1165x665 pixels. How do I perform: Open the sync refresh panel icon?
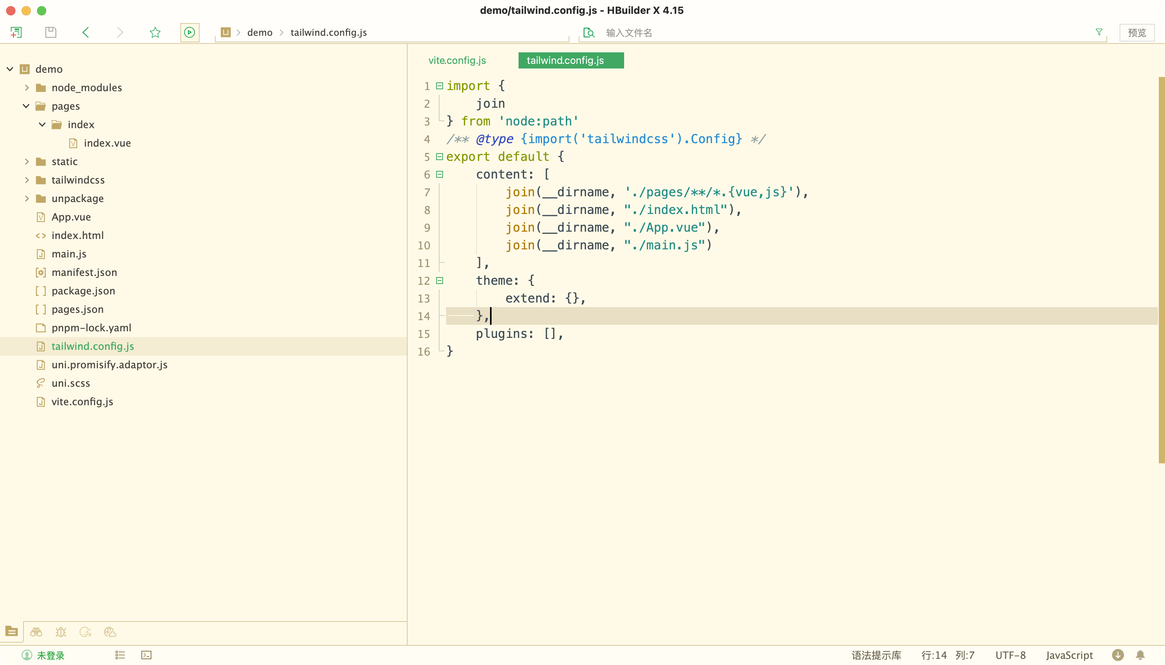(x=85, y=632)
